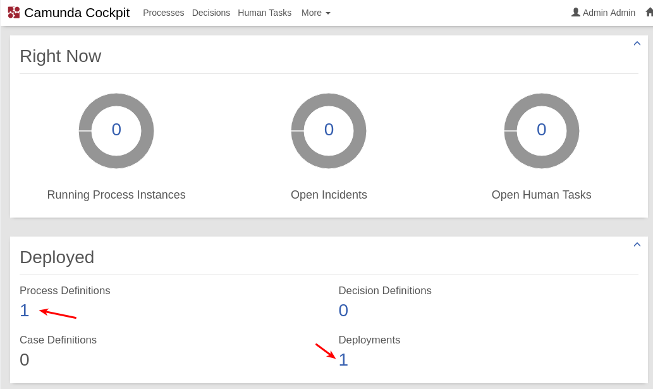Click the Case Definitions count value
Viewport: 653px width, 389px height.
25,360
